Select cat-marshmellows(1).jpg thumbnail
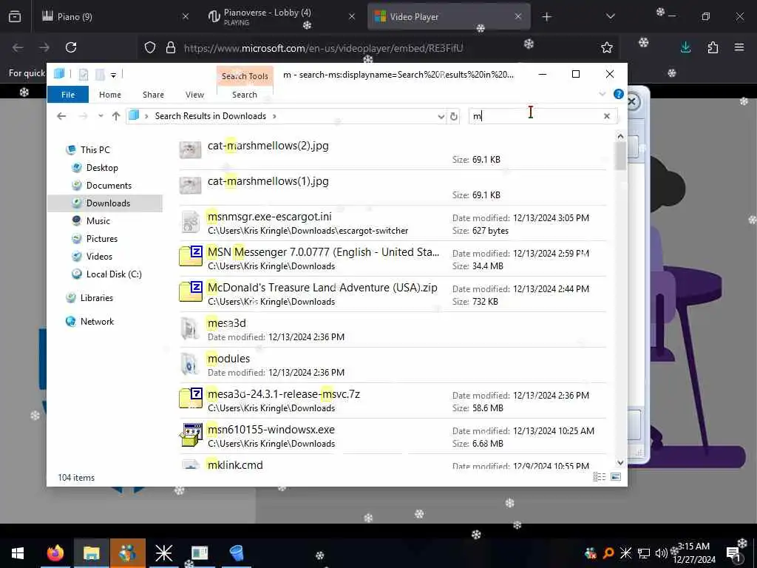 click(x=190, y=186)
